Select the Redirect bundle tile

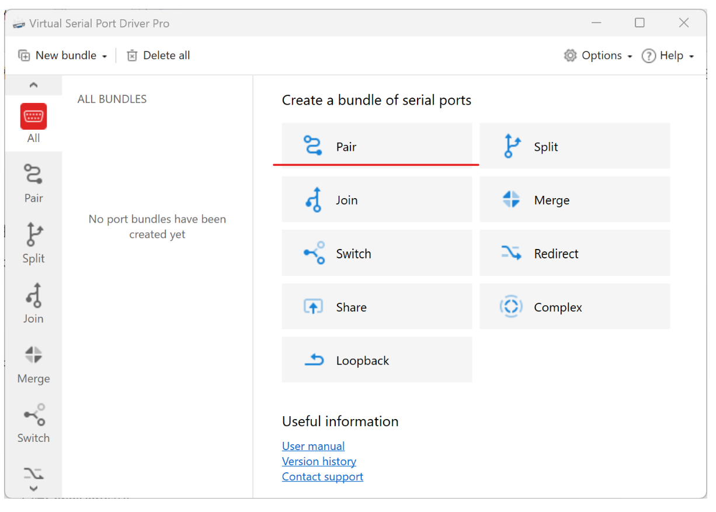(575, 254)
